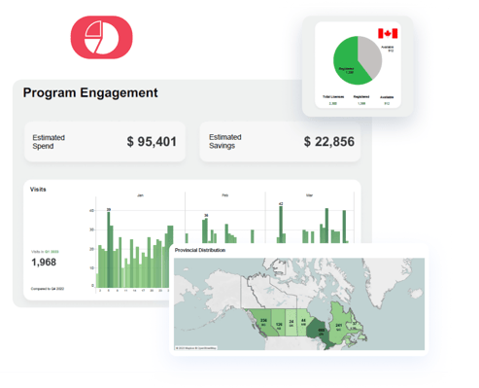479x388 pixels.
Task: Click the Mapbox OpenStreetMap attribution
Action: (196, 348)
